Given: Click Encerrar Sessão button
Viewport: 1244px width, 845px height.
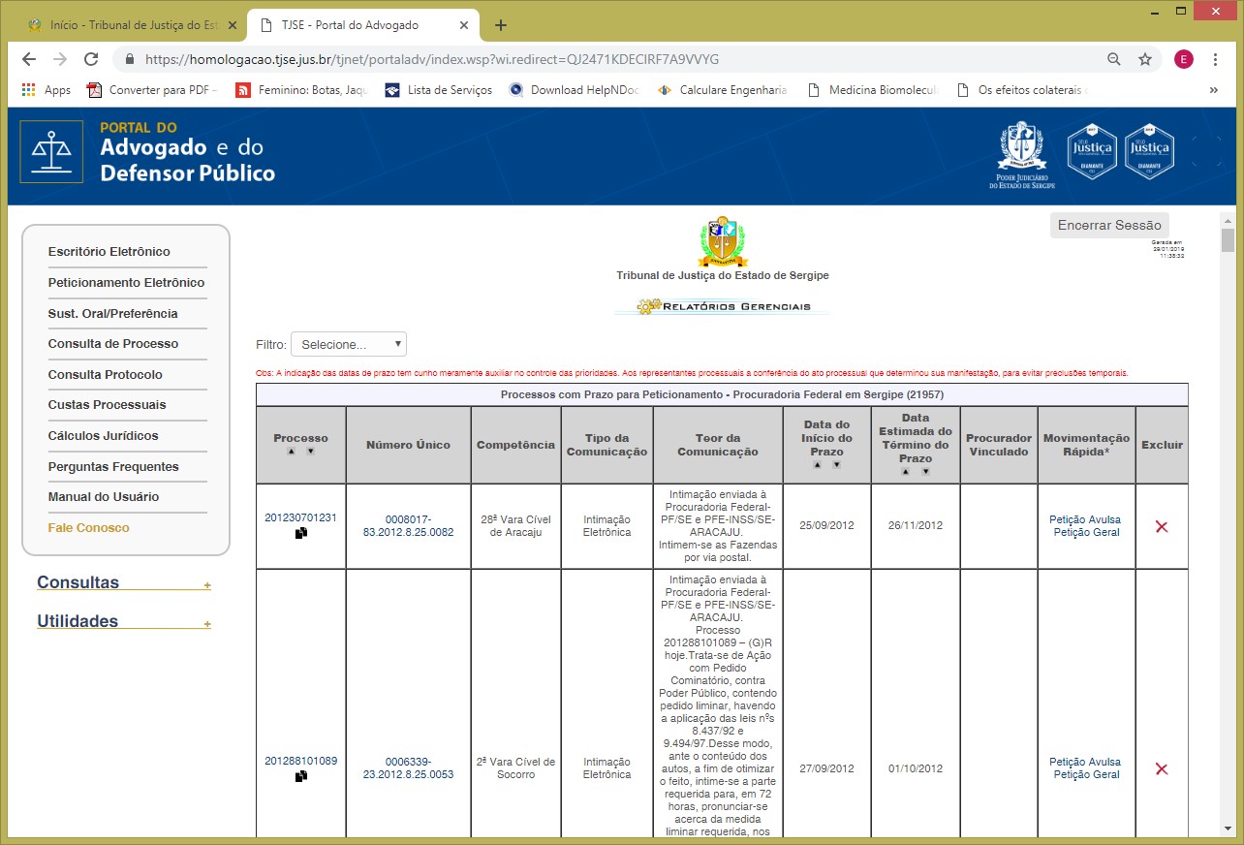Looking at the screenshot, I should pos(1108,225).
